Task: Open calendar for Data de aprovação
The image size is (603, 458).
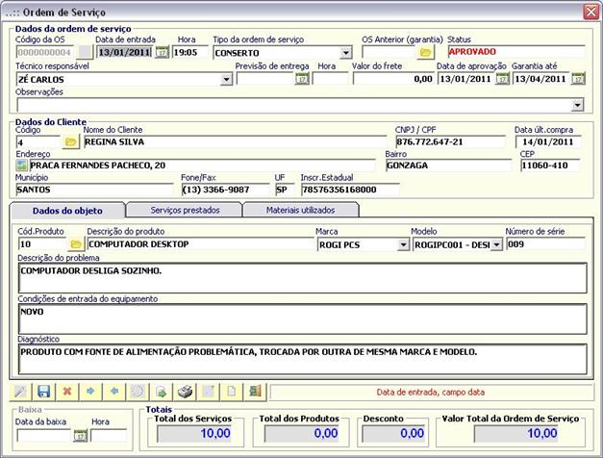Action: click(x=502, y=79)
